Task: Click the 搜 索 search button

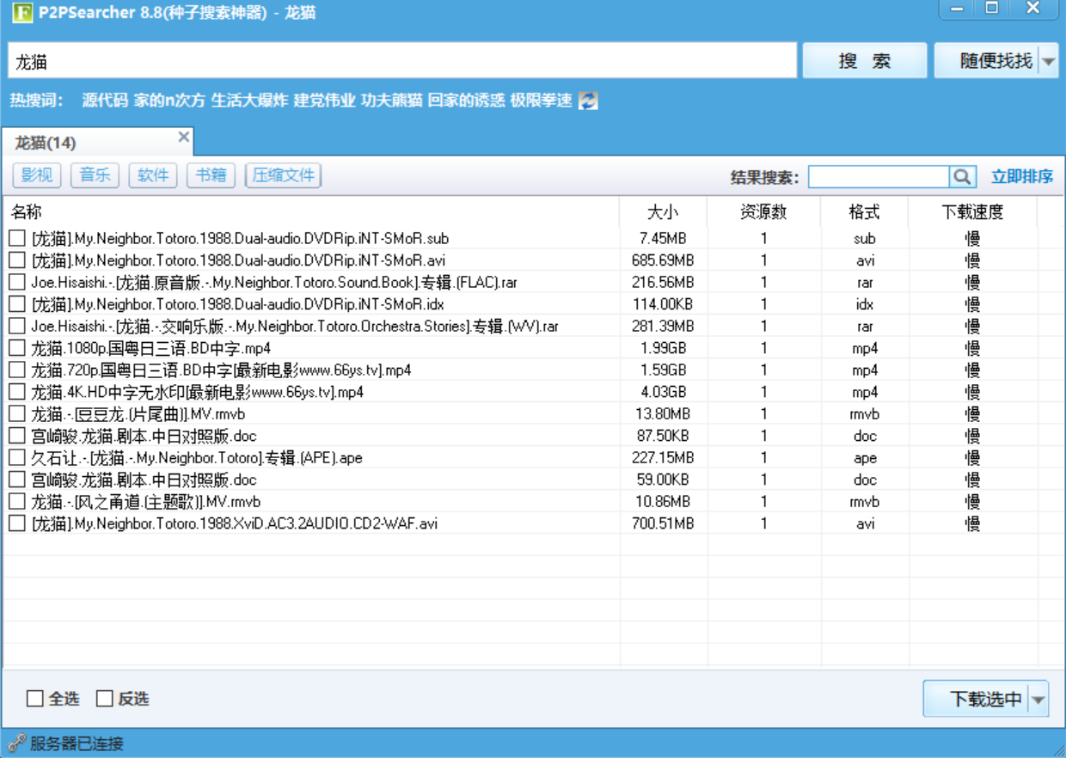Action: pos(865,61)
